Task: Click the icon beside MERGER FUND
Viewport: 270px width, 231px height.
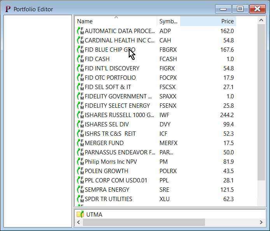Action: point(81,143)
